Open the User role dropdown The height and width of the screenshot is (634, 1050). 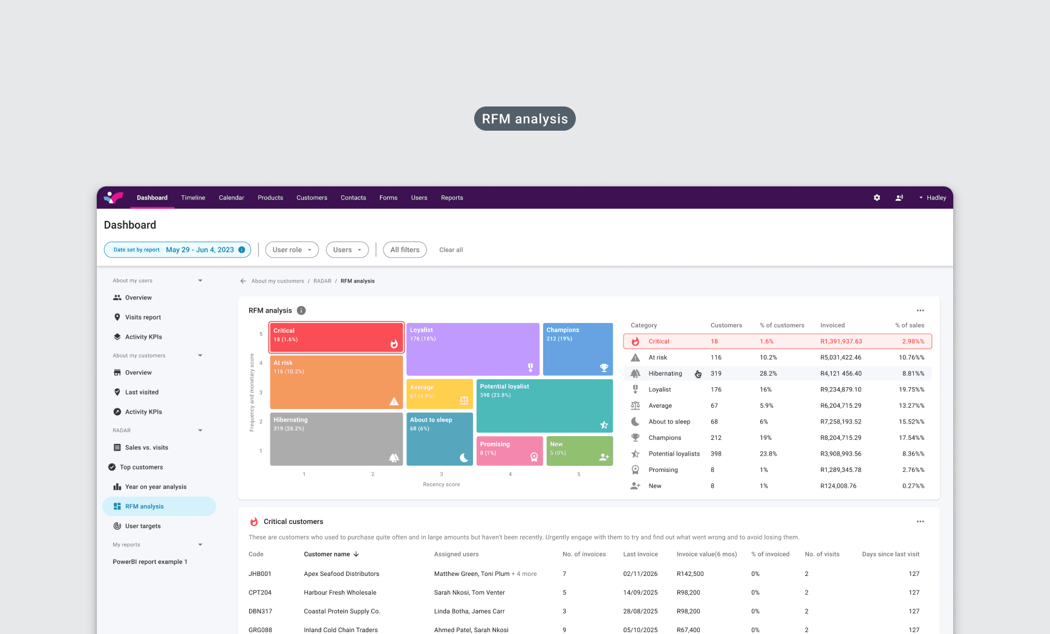point(292,250)
